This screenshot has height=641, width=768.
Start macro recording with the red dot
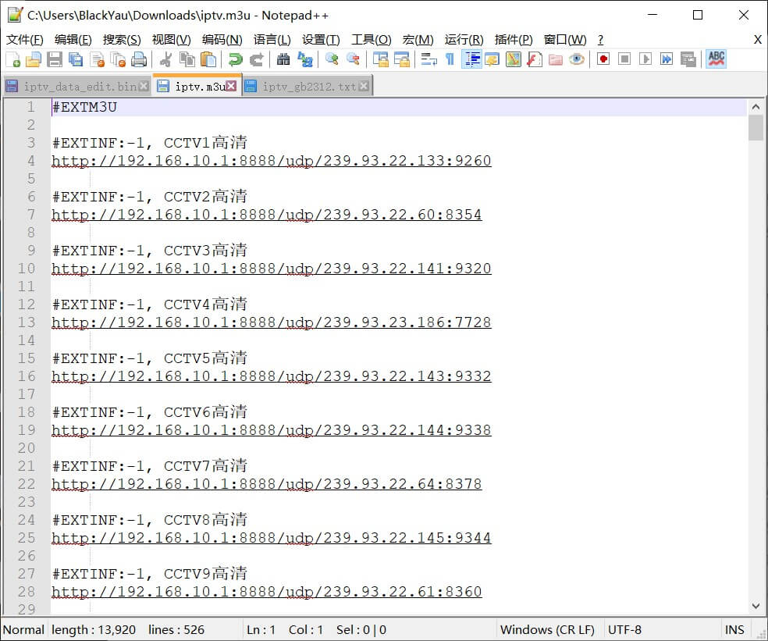[603, 60]
